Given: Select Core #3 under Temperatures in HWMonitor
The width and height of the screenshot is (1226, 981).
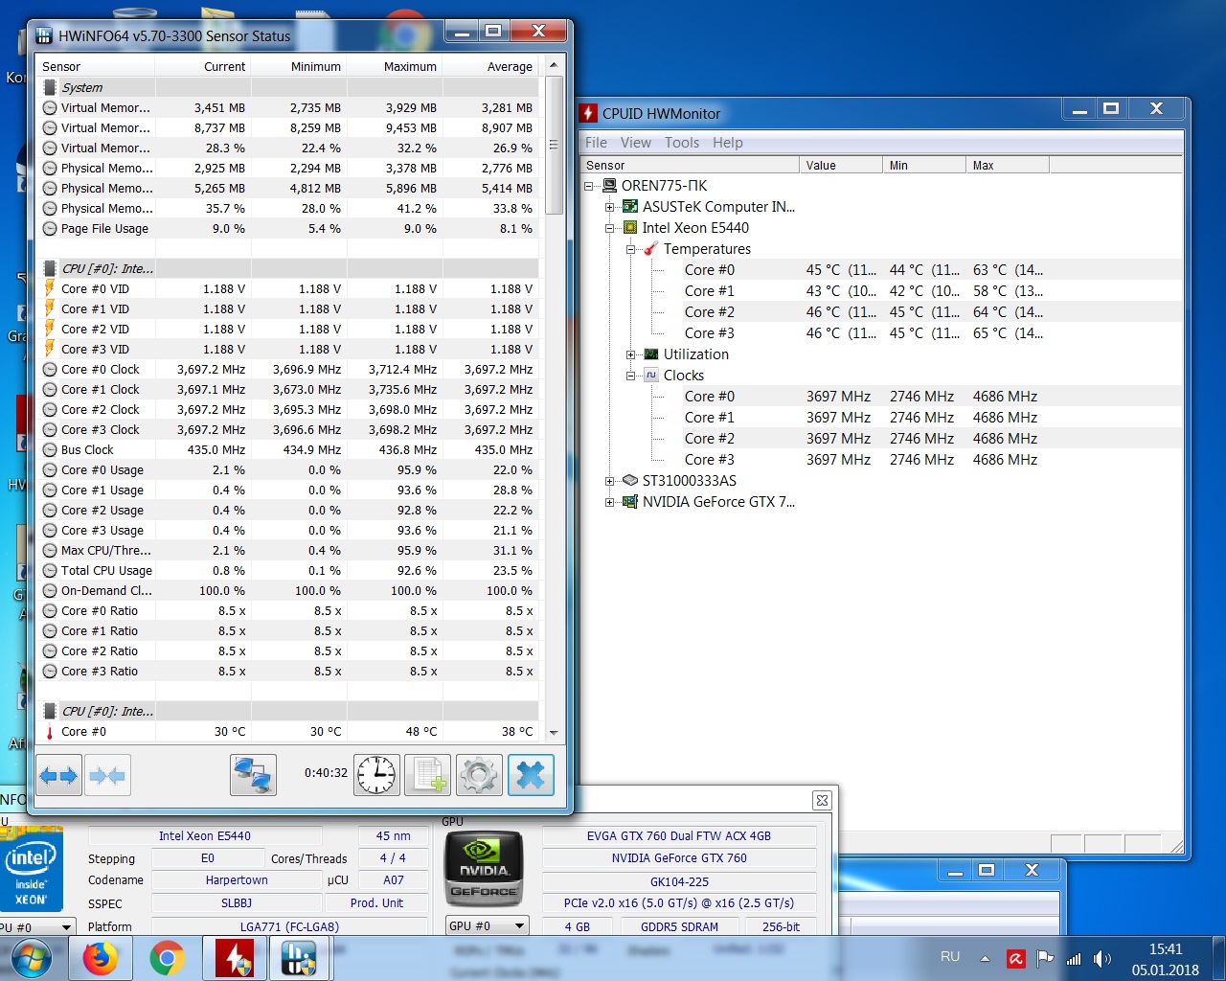Looking at the screenshot, I should coord(710,333).
